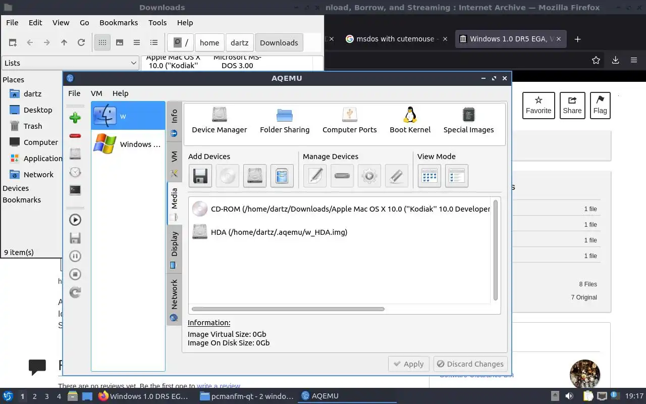This screenshot has width=646, height=404.
Task: Add a hard disk device
Action: 255,176
